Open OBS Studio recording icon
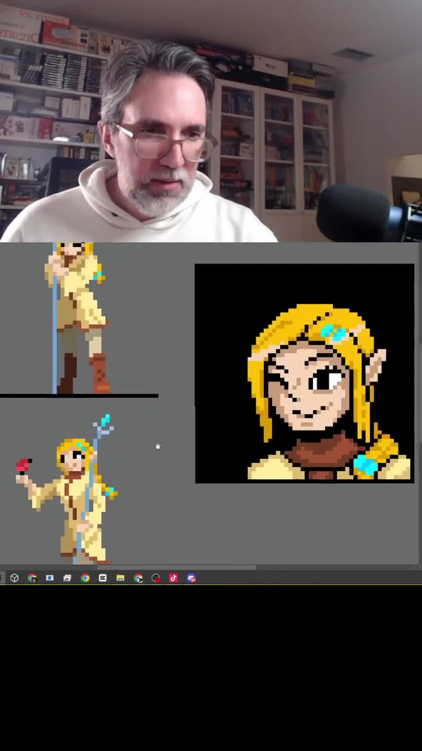The height and width of the screenshot is (751, 422). click(156, 578)
